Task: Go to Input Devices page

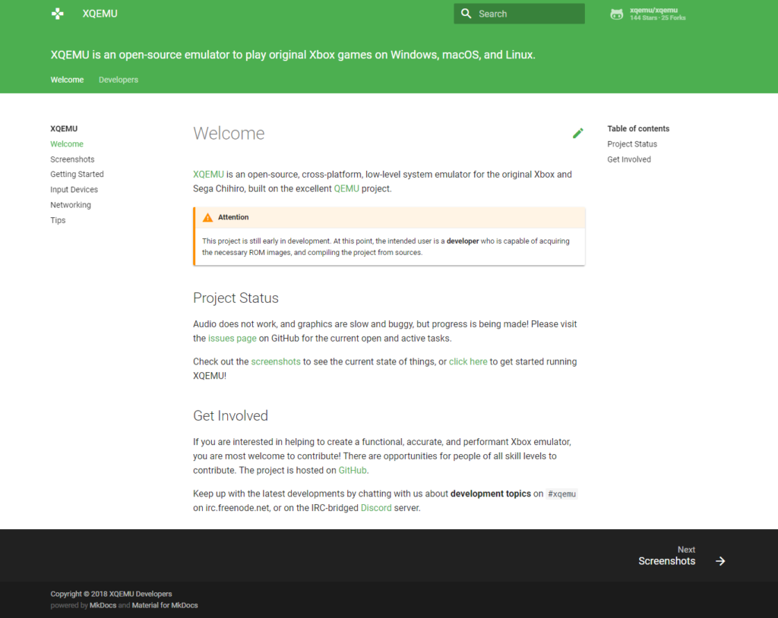Action: (74, 190)
